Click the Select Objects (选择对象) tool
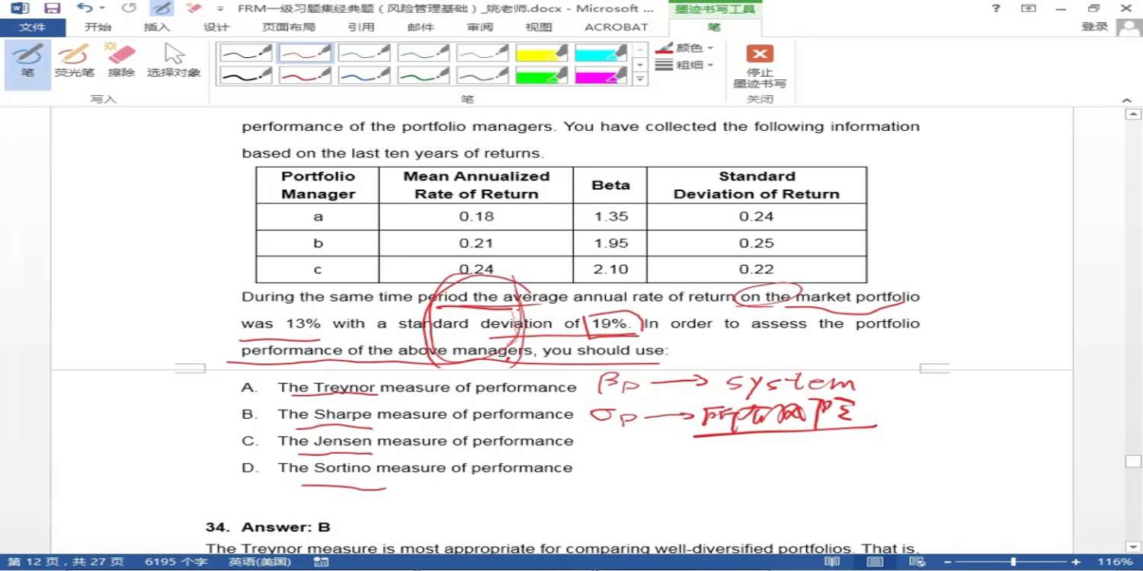 point(174,61)
